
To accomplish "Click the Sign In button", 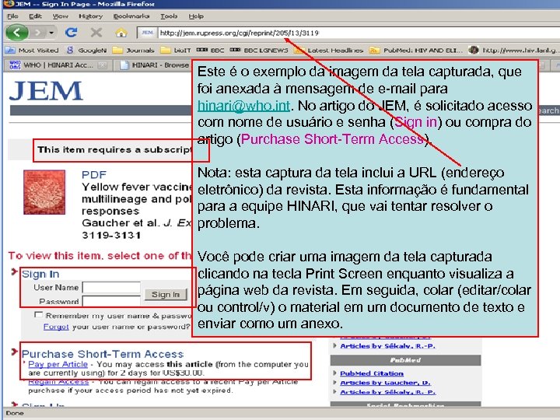I will click(166, 294).
